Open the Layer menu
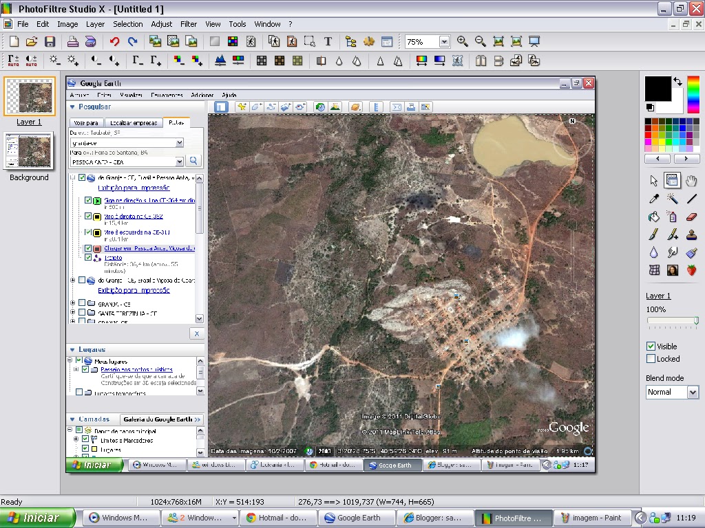 [x=95, y=24]
